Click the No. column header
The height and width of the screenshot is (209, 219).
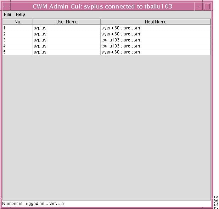[18, 22]
